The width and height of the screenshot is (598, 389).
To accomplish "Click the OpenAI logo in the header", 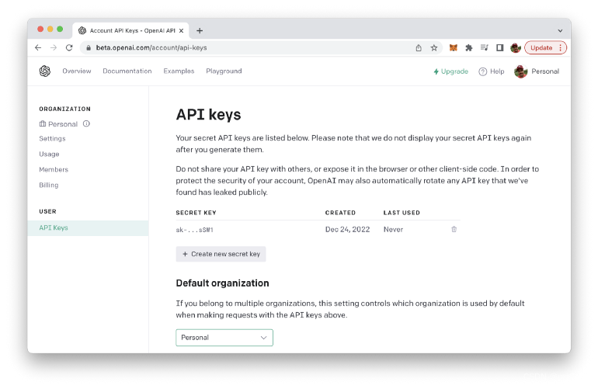I will tap(44, 71).
